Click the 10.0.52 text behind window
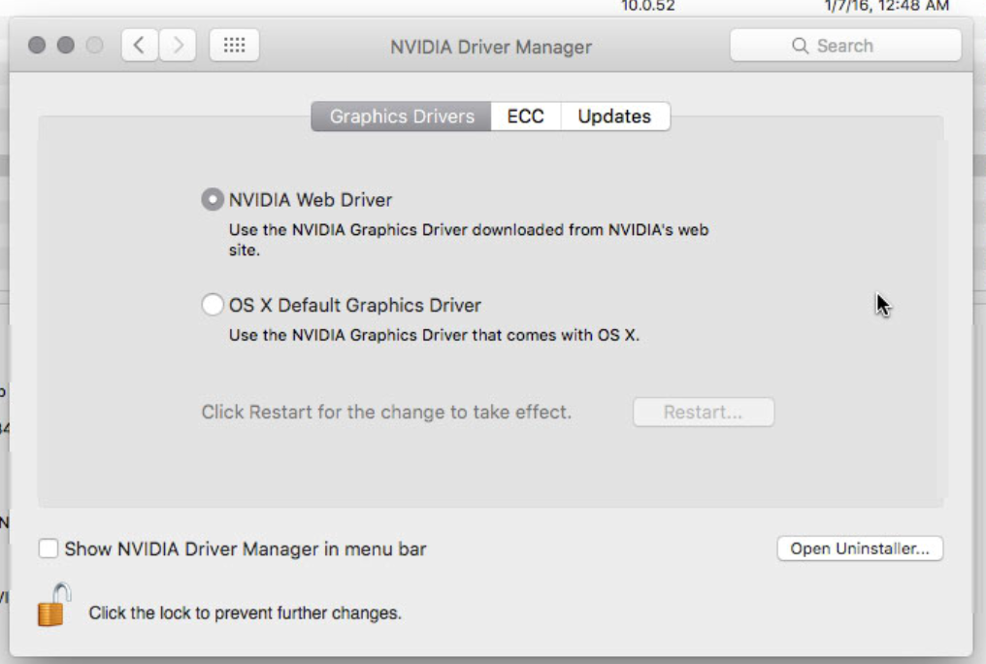The image size is (986, 664). 647,6
